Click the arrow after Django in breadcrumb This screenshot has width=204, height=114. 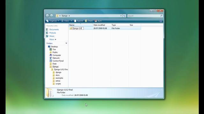(69, 16)
